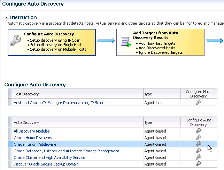Click the large wrench in Configure Auto Discovery box
The width and height of the screenshot is (224, 170).
pyautogui.click(x=15, y=41)
